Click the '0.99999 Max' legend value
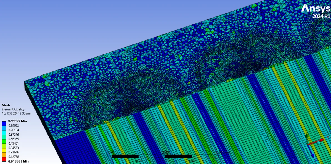Image resolution: width=331 pixels, height=164 pixels. click(x=18, y=121)
